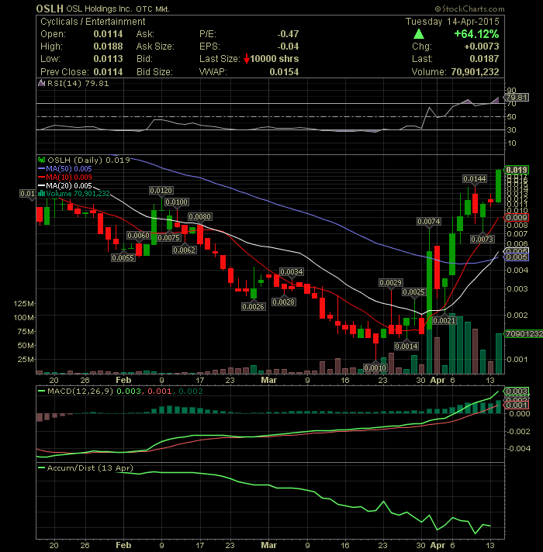Click the Tuesday 14-Apr-2015 date
Image resolution: width=543 pixels, height=552 pixels.
(x=452, y=22)
